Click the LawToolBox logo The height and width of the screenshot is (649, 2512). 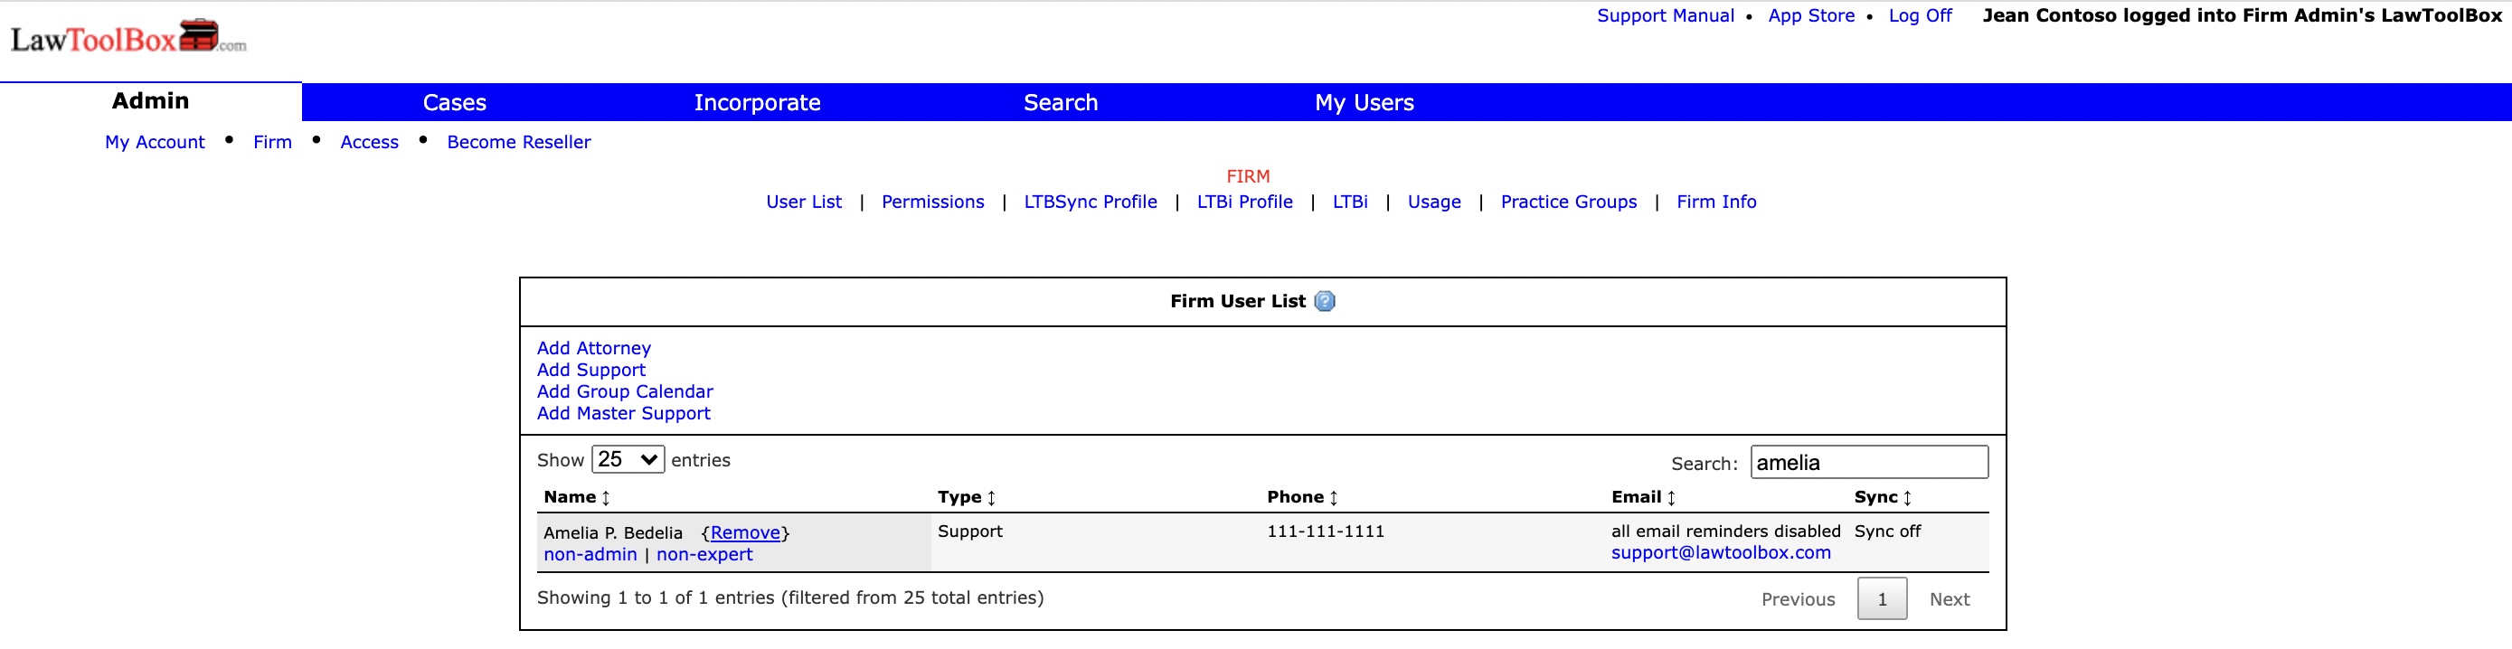(x=127, y=37)
